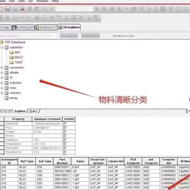This screenshot has width=190, height=190.
Task: Click the Undo arrow icon
Action: (x=44, y=9)
